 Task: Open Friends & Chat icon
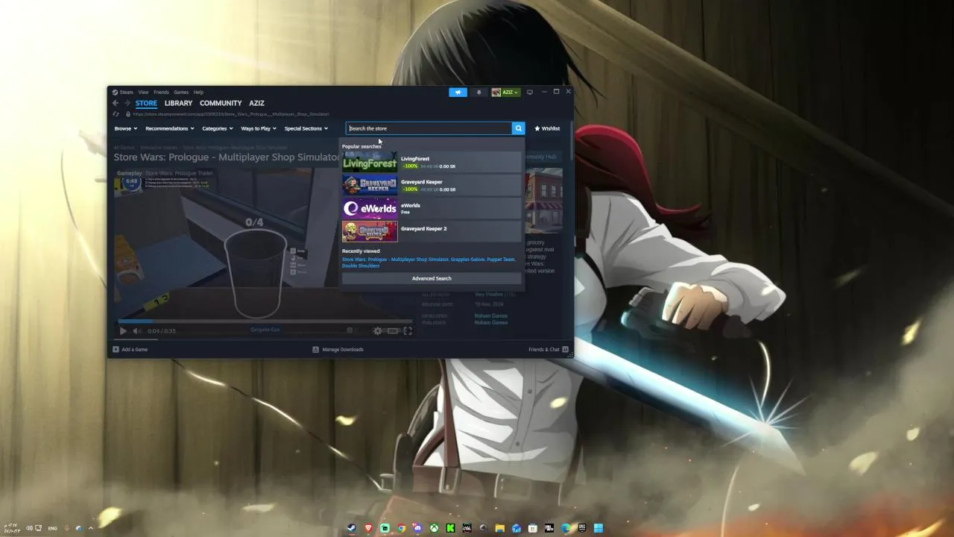pyautogui.click(x=566, y=349)
